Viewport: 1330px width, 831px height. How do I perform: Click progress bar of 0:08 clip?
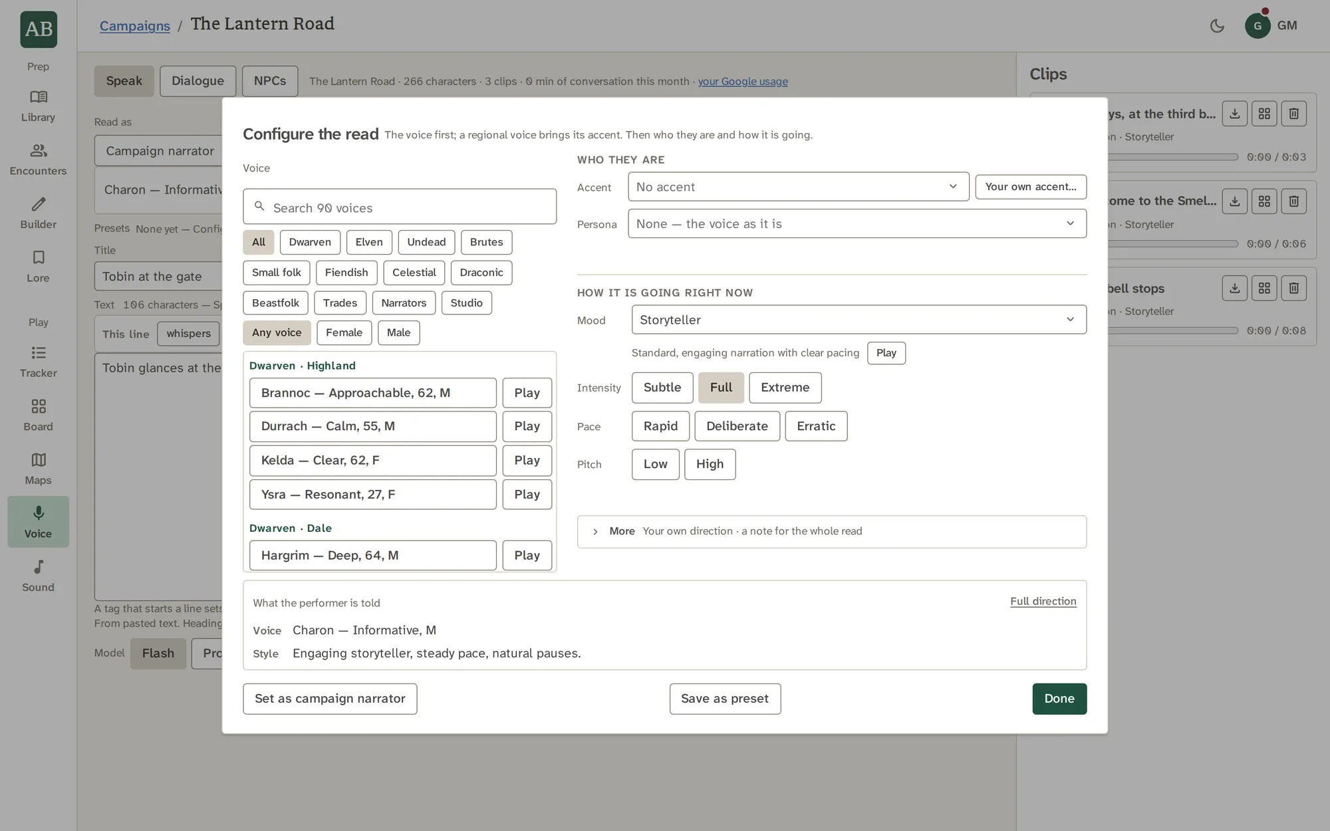click(x=1172, y=330)
